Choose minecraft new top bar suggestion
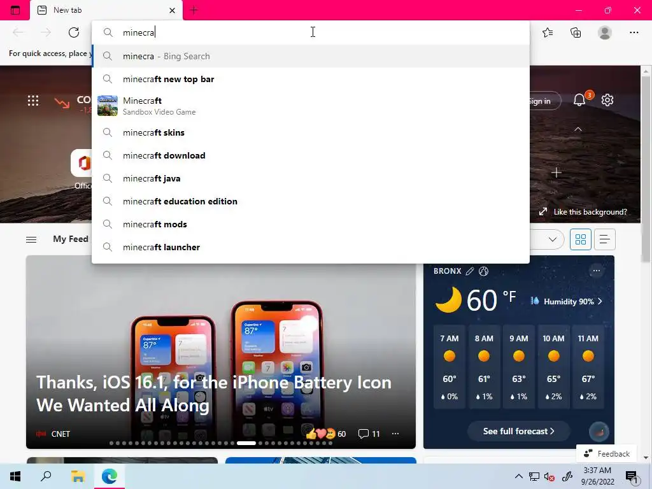652x489 pixels. pos(311,79)
